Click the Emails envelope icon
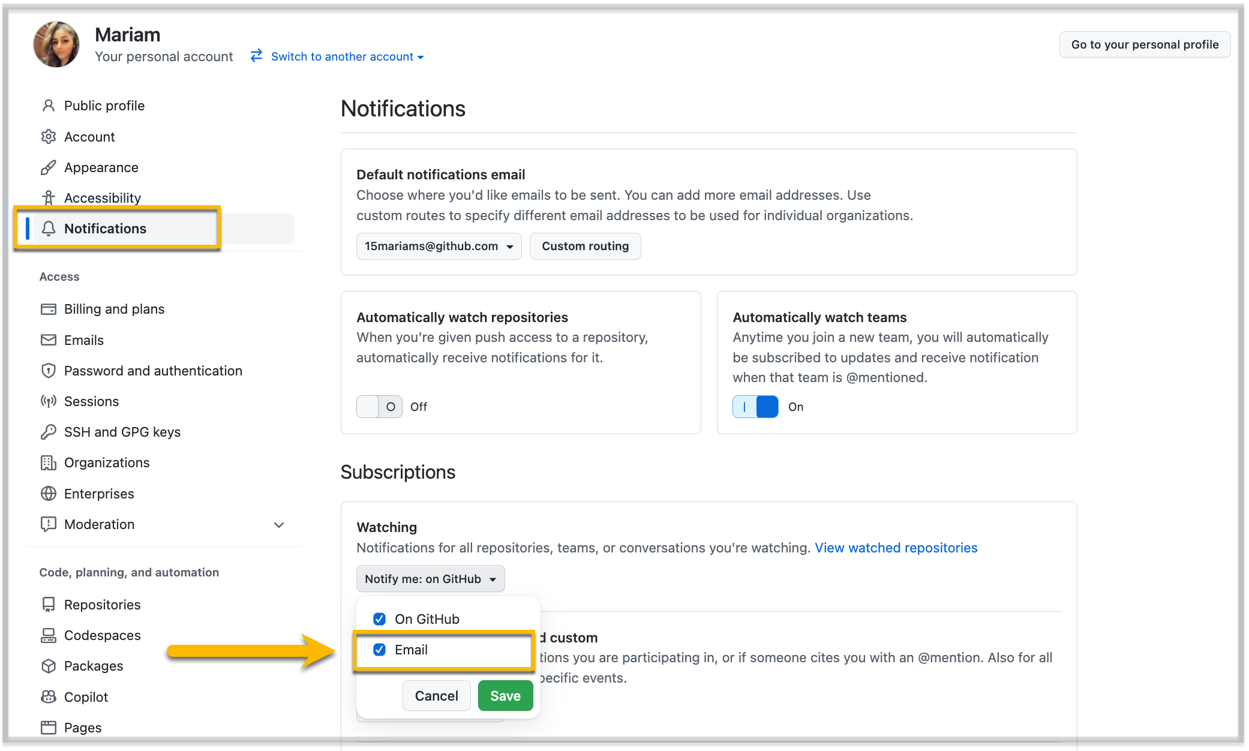The height and width of the screenshot is (751, 1249). click(x=49, y=340)
